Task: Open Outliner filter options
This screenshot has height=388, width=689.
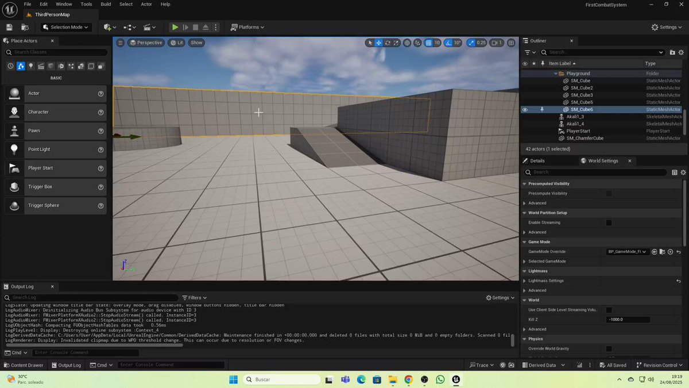Action: point(529,52)
